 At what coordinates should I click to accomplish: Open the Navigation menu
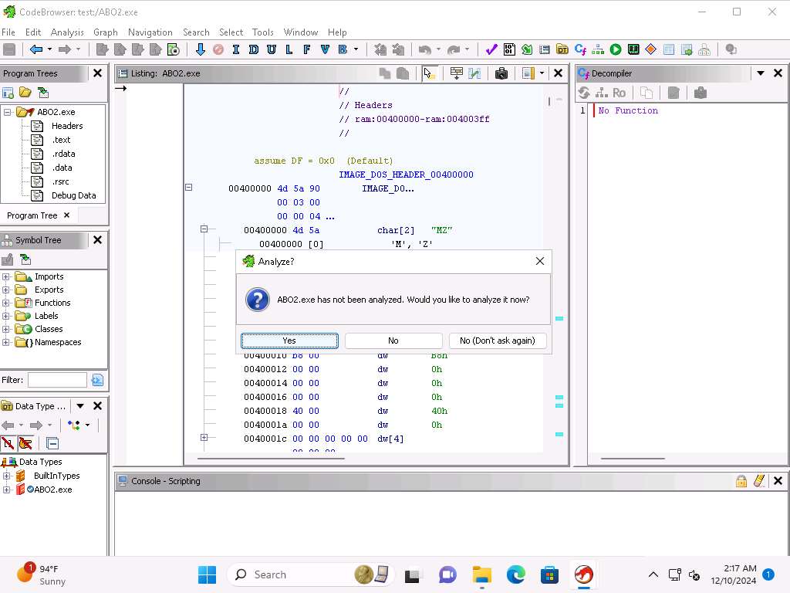(x=150, y=32)
